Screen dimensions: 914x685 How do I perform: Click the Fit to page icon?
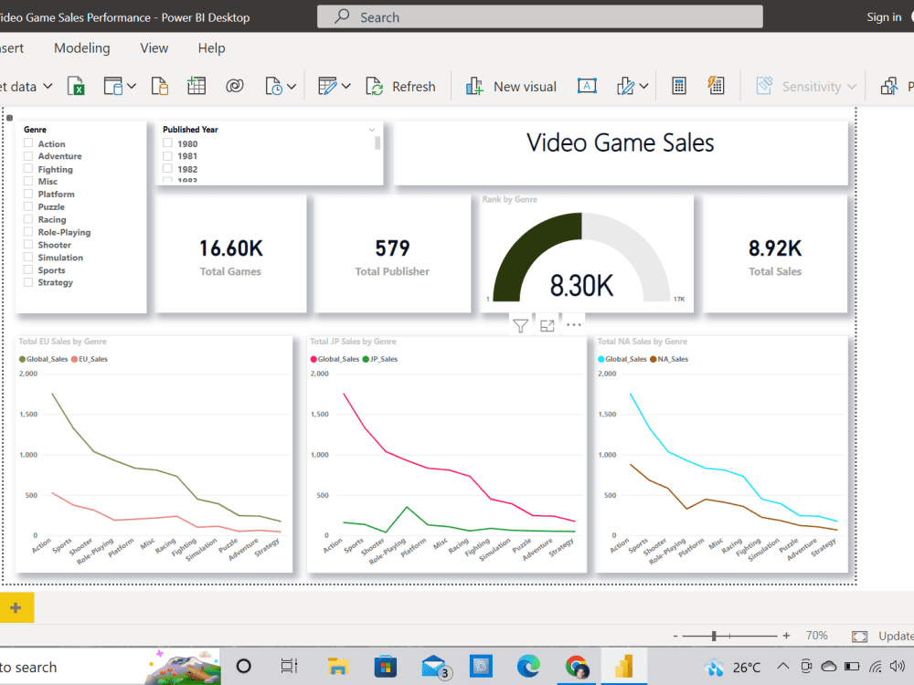(859, 636)
